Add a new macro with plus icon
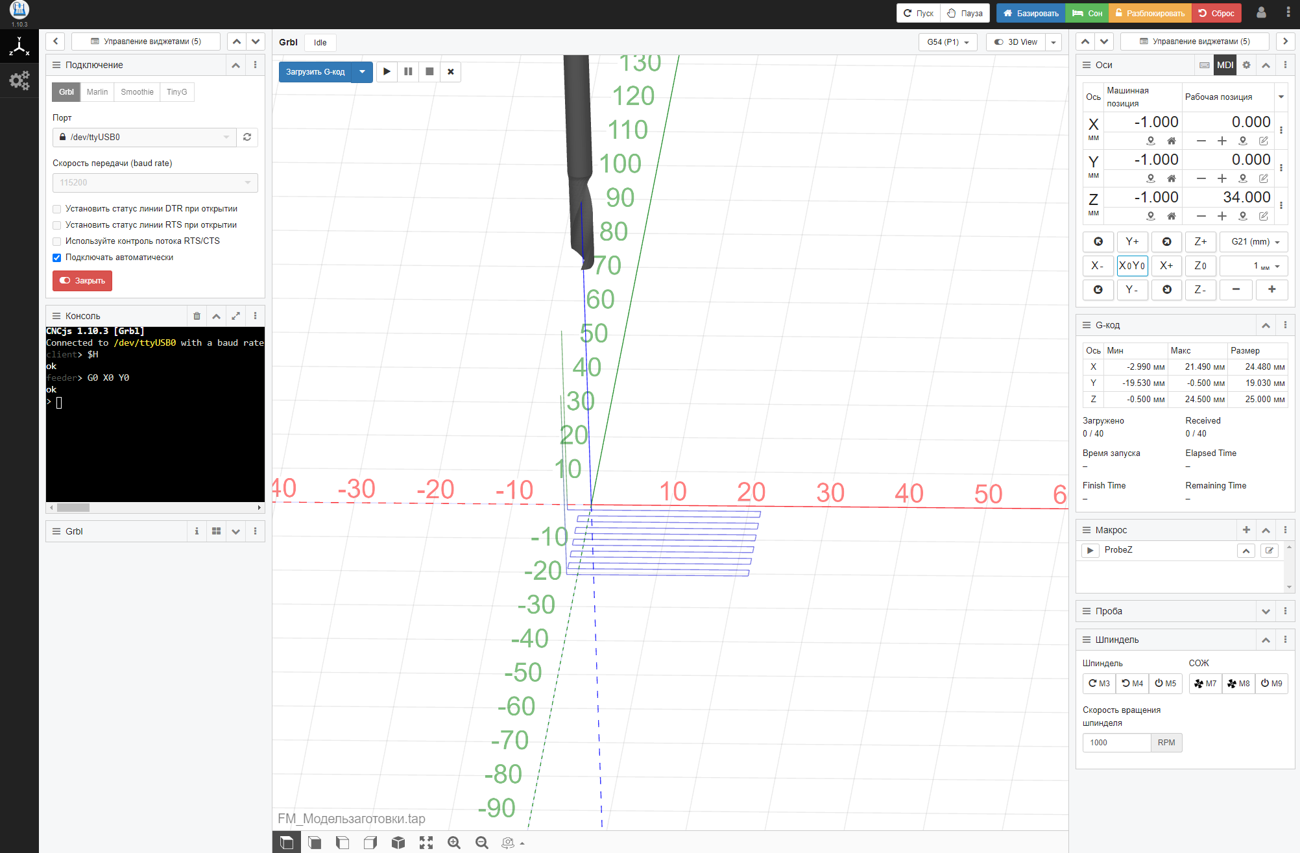Screen dimensions: 1300x853 click(1246, 530)
